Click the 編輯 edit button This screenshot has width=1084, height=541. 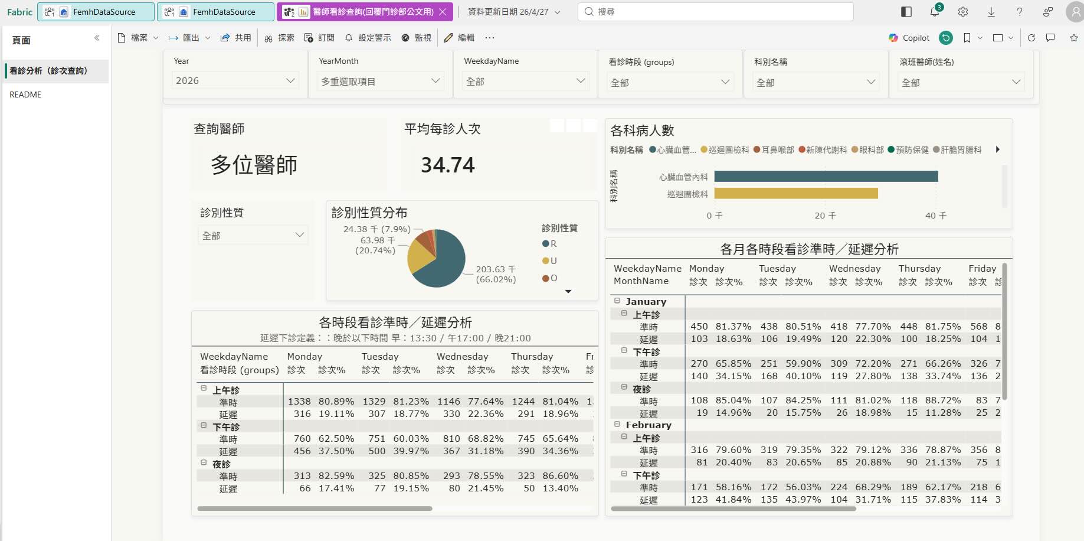(459, 38)
